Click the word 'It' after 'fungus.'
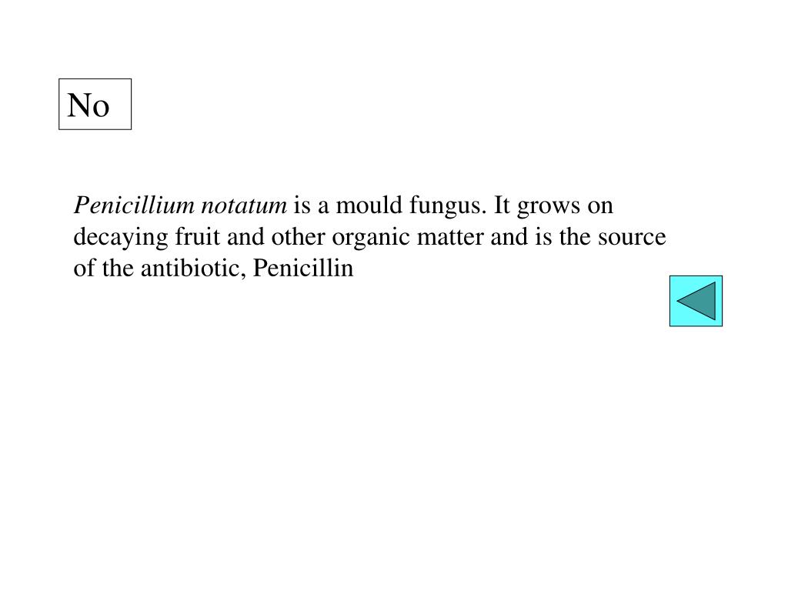This screenshot has height=591, width=788. [502, 205]
